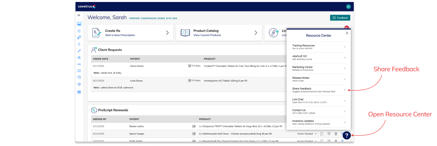Open the Create Rx card
This screenshot has height=146, width=437.
pyautogui.click(x=130, y=33)
